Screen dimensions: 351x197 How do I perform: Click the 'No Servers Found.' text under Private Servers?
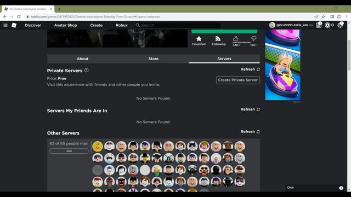point(154,99)
